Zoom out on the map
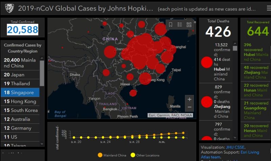The width and height of the screenshot is (271, 161). [189, 107]
